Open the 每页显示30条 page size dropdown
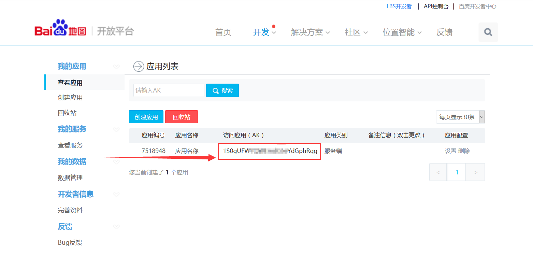Image resolution: width=533 pixels, height=256 pixels. [460, 117]
